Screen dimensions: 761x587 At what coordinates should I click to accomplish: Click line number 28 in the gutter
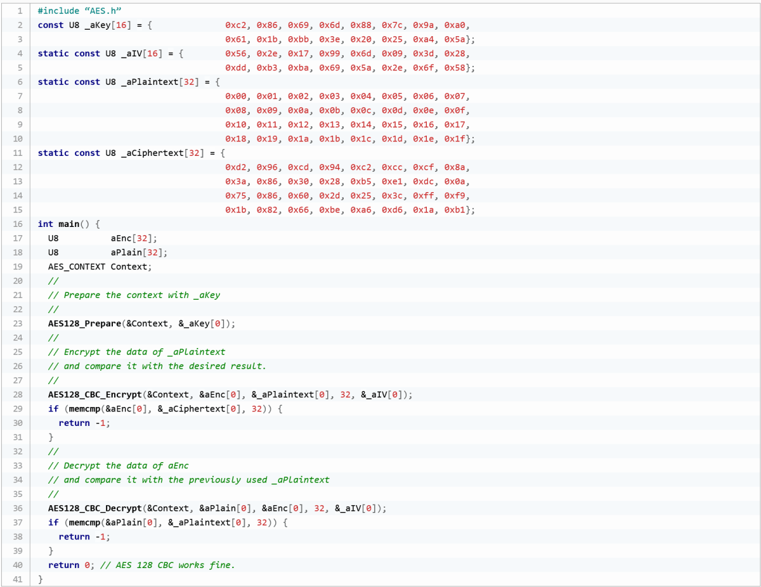click(x=18, y=394)
